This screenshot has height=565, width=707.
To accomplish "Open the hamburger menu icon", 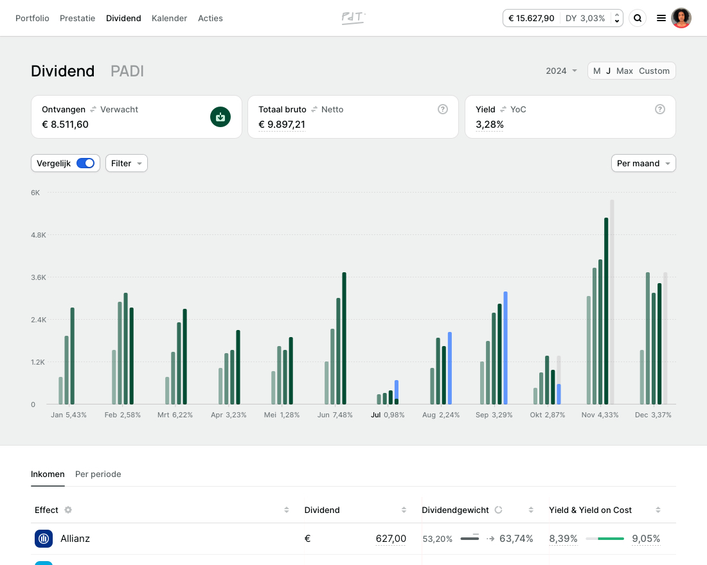I will click(661, 19).
